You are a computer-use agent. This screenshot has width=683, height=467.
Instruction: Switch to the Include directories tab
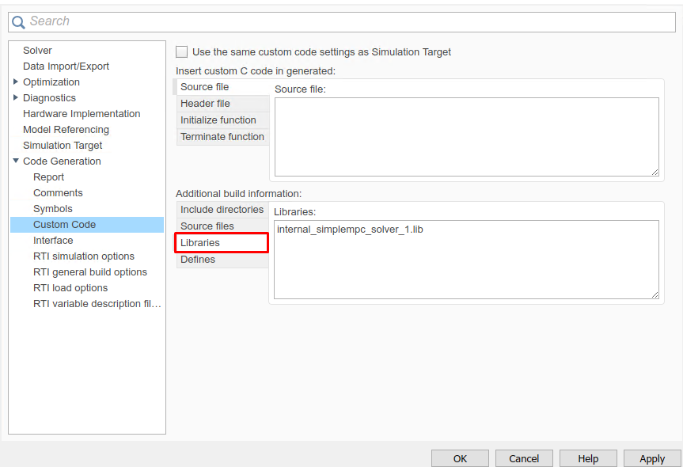(222, 210)
